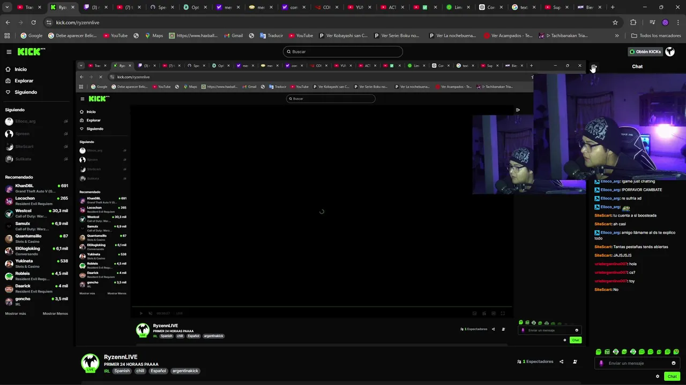The height and width of the screenshot is (385, 686).
Task: Open the Kick profile avatar menu
Action: [670, 52]
